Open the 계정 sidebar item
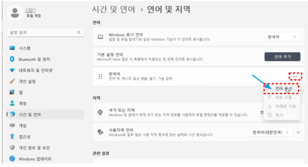 click(23, 103)
